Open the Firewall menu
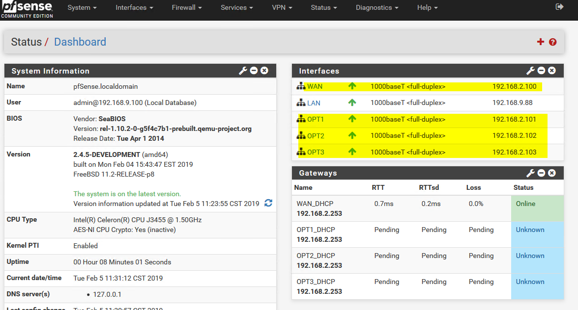Viewport: 578px width, 310px height. [187, 7]
